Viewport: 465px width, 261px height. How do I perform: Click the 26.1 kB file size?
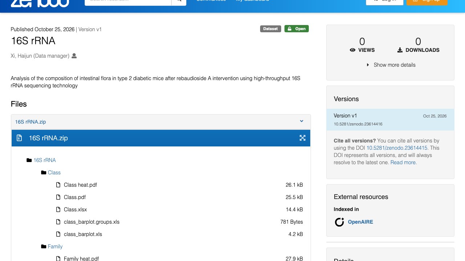point(294,185)
